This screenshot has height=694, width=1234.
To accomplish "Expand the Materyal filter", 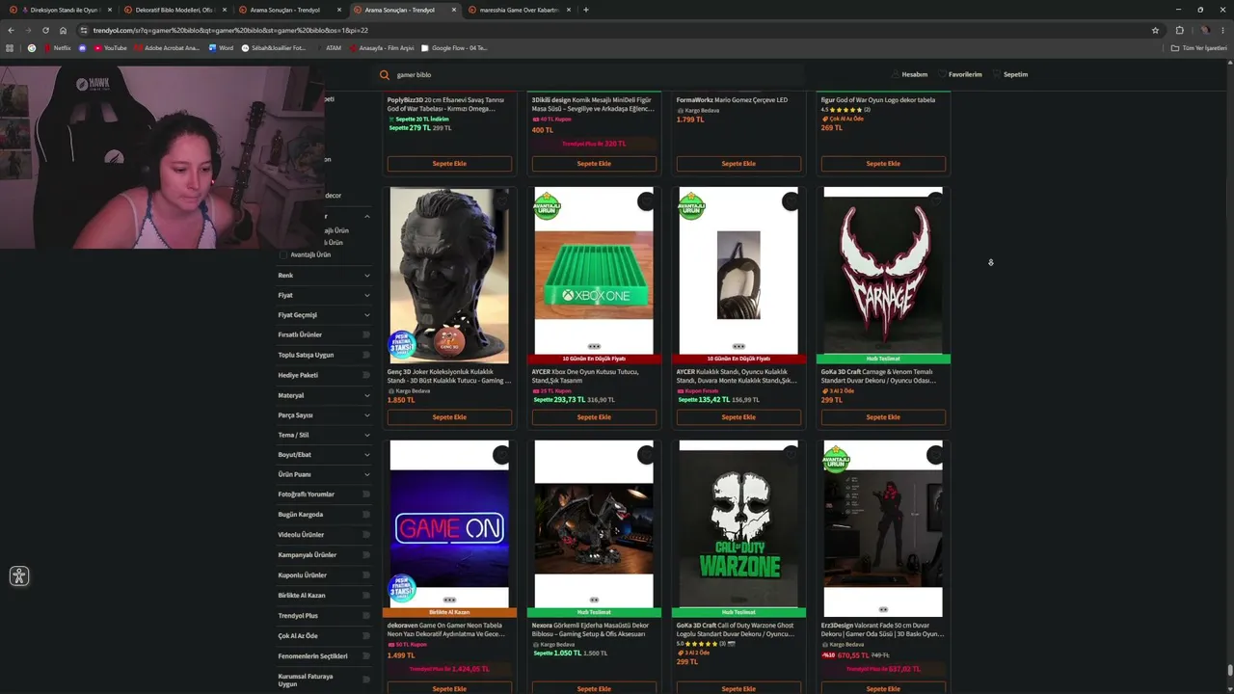I will click(324, 395).
